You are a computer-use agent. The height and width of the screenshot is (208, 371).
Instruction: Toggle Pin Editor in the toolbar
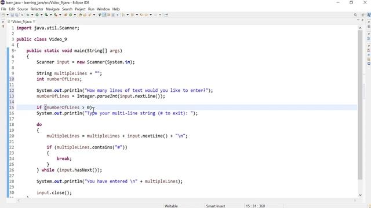click(x=166, y=15)
